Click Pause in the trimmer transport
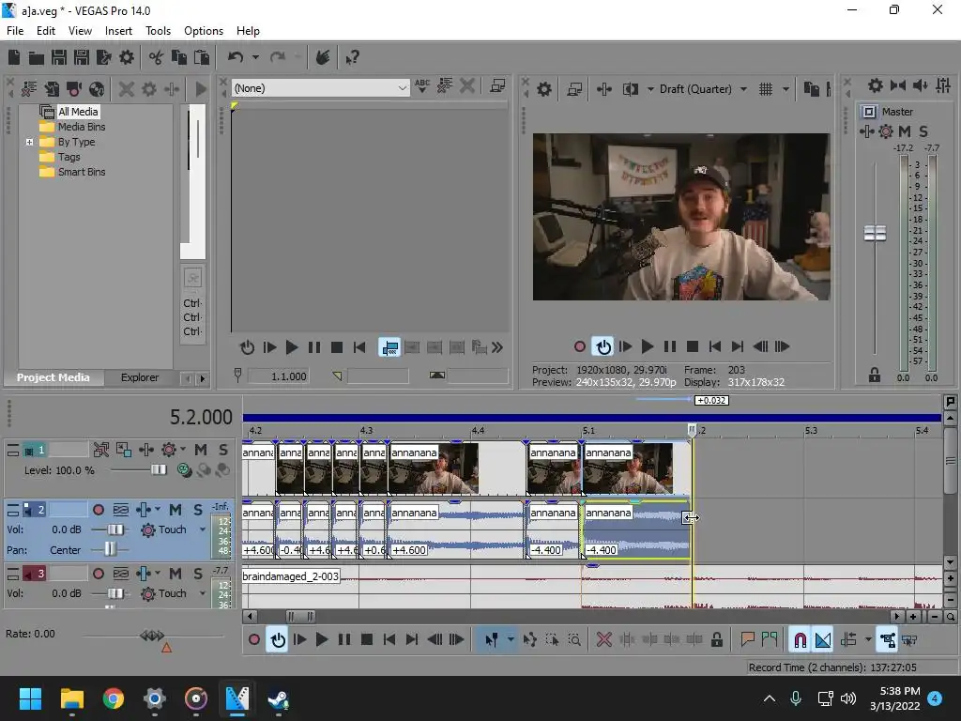This screenshot has height=721, width=961. click(313, 348)
